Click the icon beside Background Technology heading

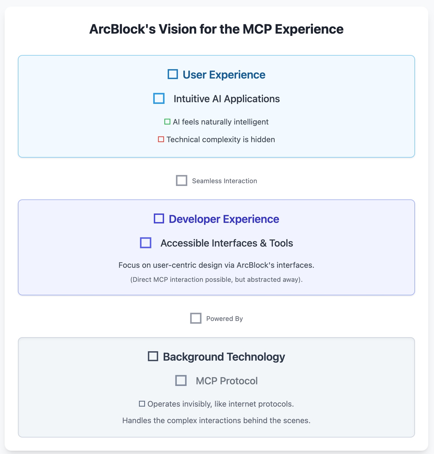coord(153,356)
